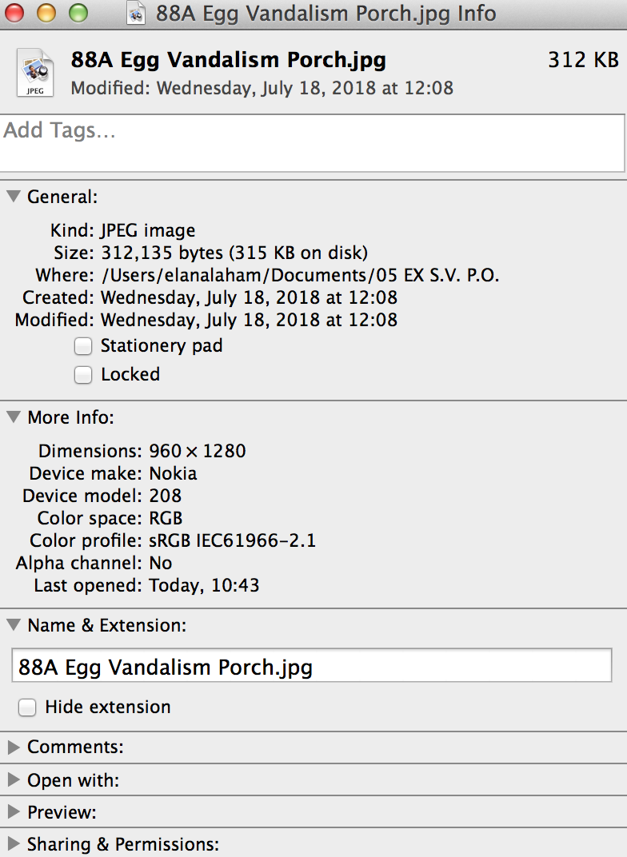
Task: Collapse the General section triangle
Action: point(14,197)
